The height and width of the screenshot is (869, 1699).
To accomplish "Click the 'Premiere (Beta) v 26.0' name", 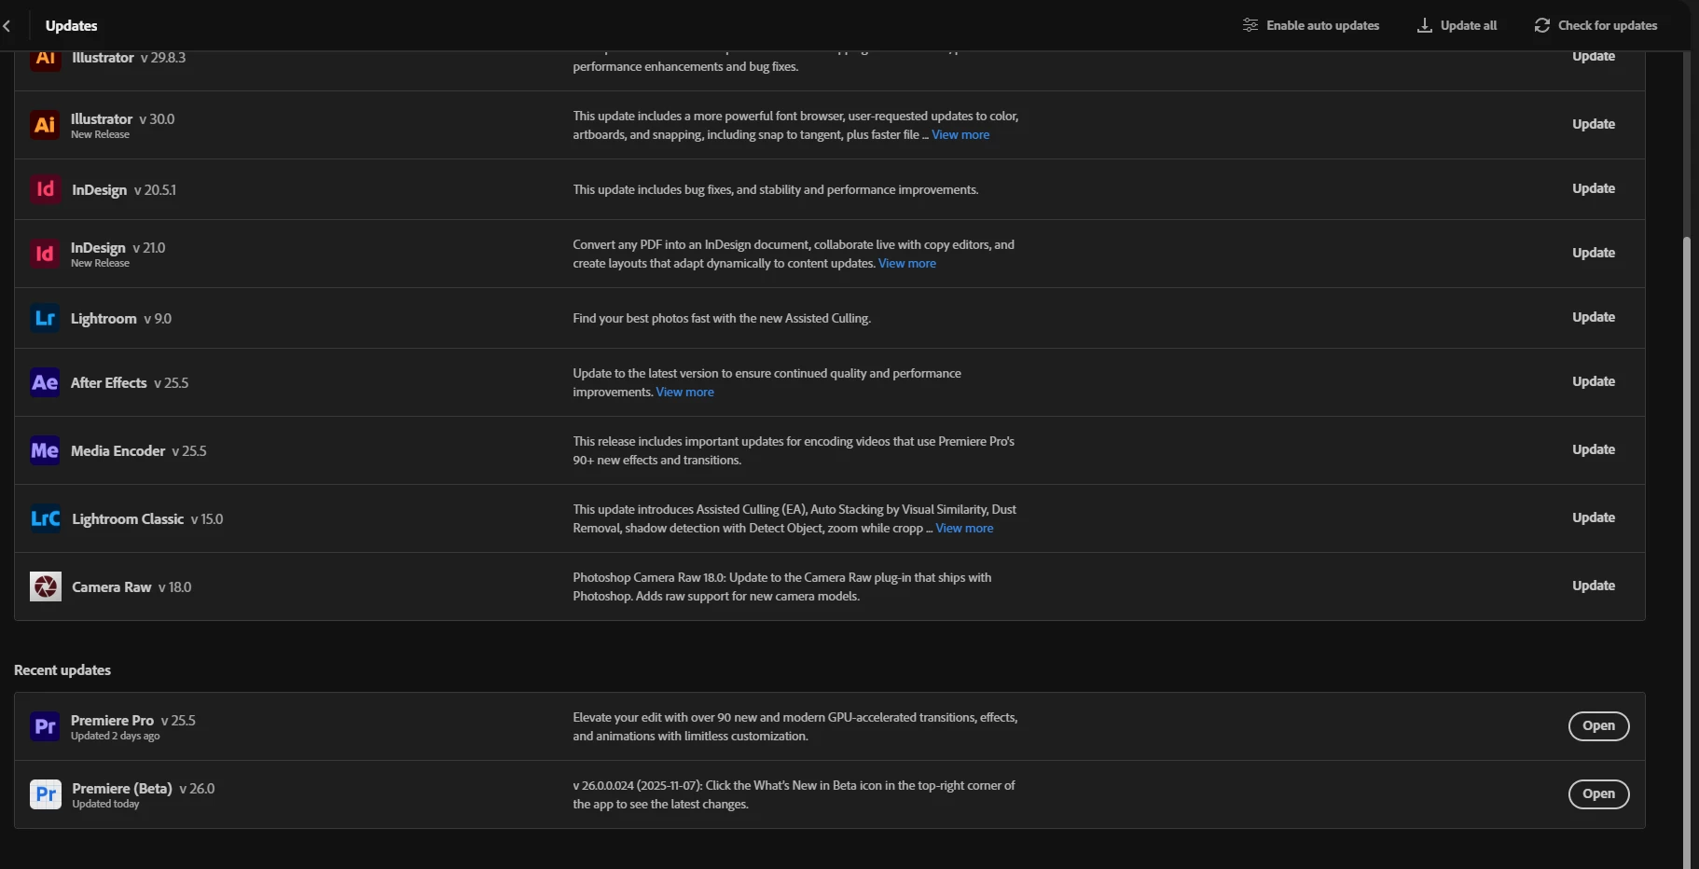I will click(x=144, y=789).
